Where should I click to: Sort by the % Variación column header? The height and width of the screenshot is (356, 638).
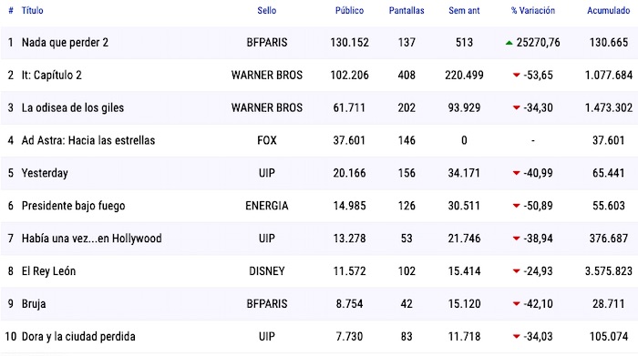point(533,11)
